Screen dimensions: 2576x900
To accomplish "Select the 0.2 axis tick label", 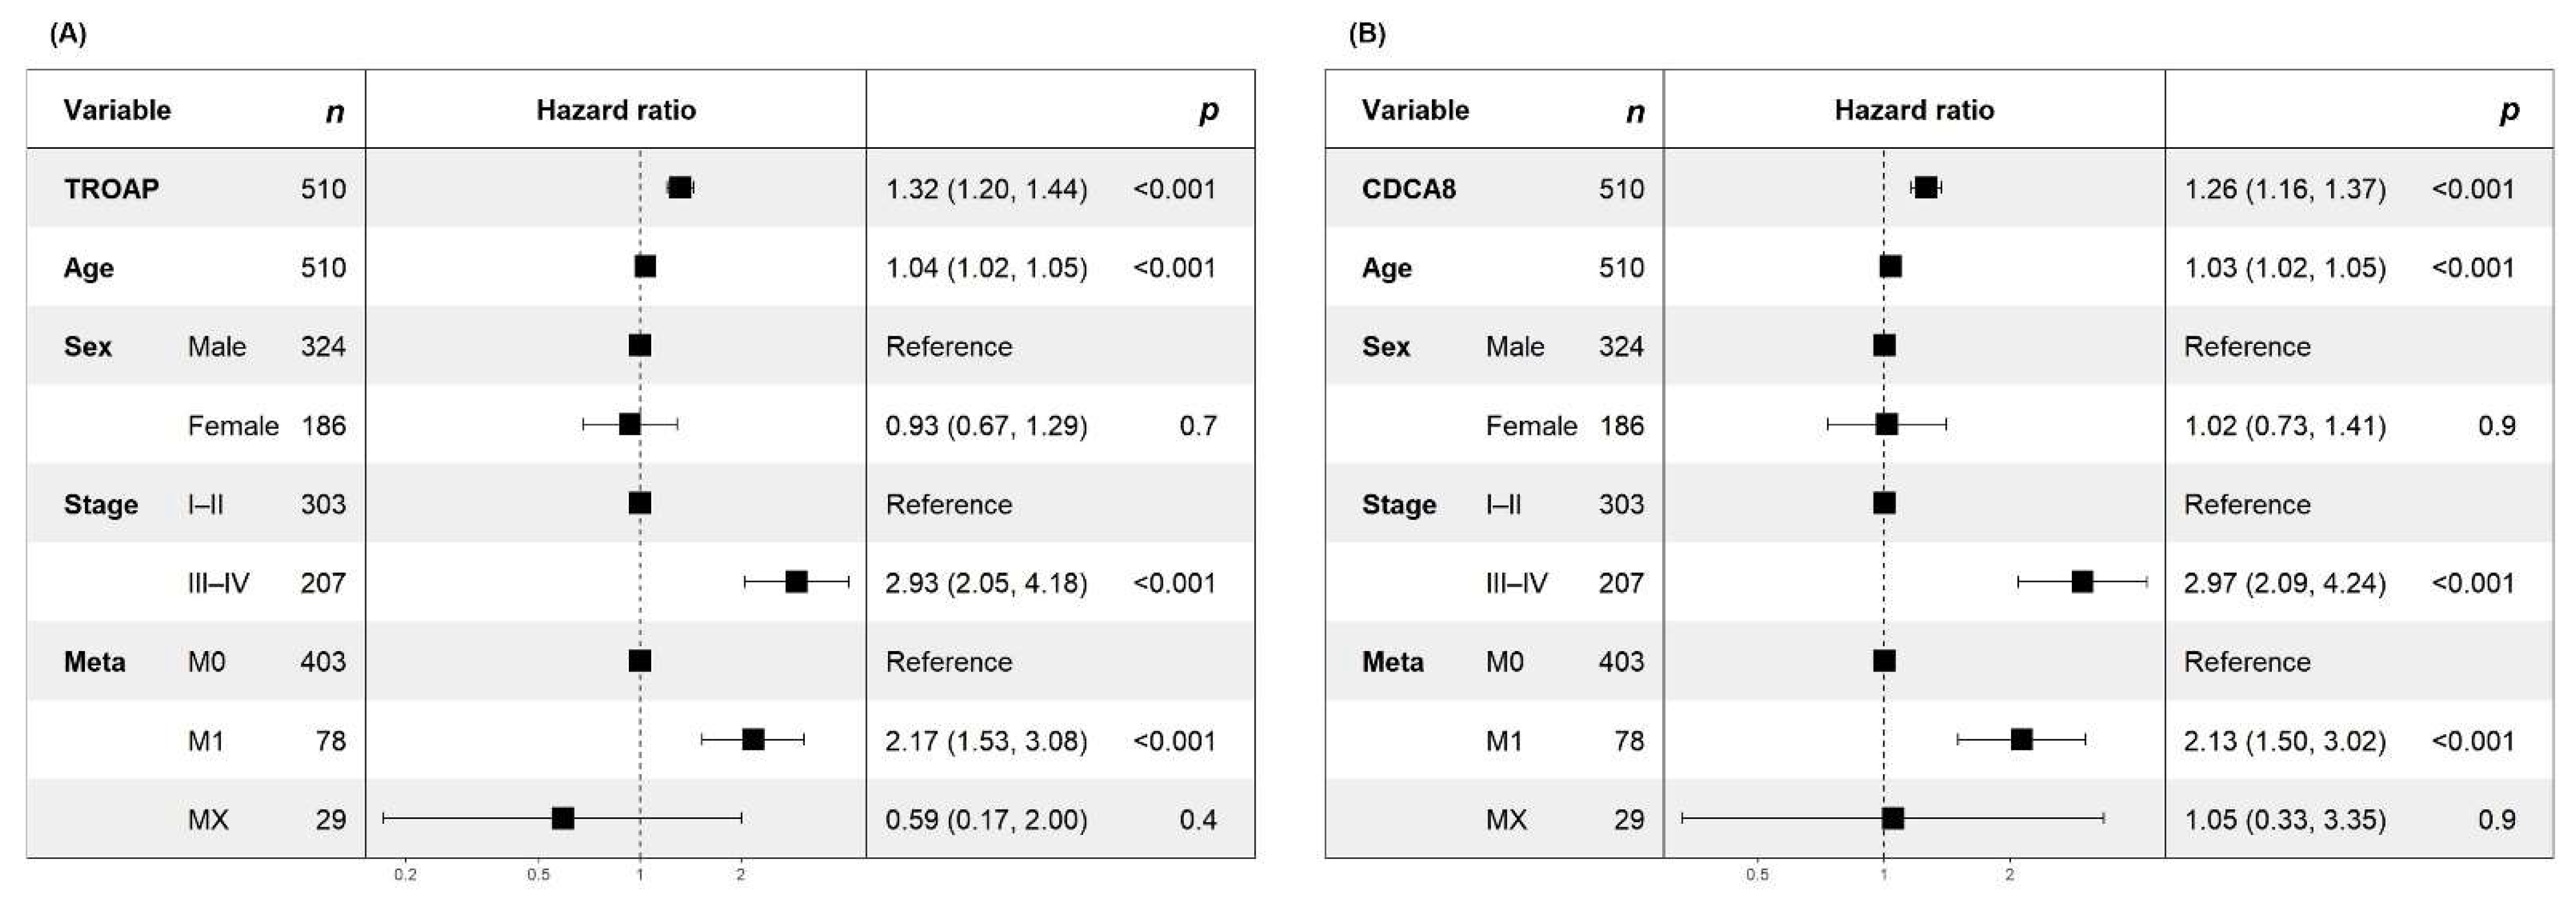I will (x=405, y=875).
